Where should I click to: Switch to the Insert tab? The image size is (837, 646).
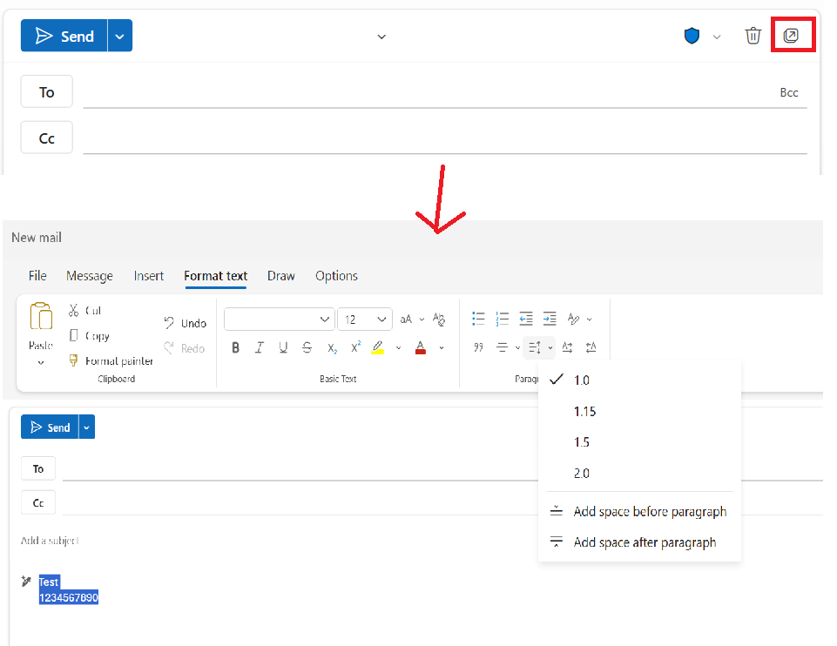pyautogui.click(x=148, y=276)
